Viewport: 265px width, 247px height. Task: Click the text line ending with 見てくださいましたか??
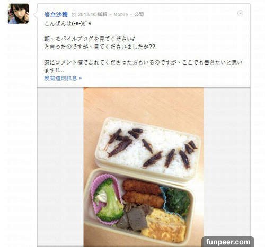pos(100,47)
